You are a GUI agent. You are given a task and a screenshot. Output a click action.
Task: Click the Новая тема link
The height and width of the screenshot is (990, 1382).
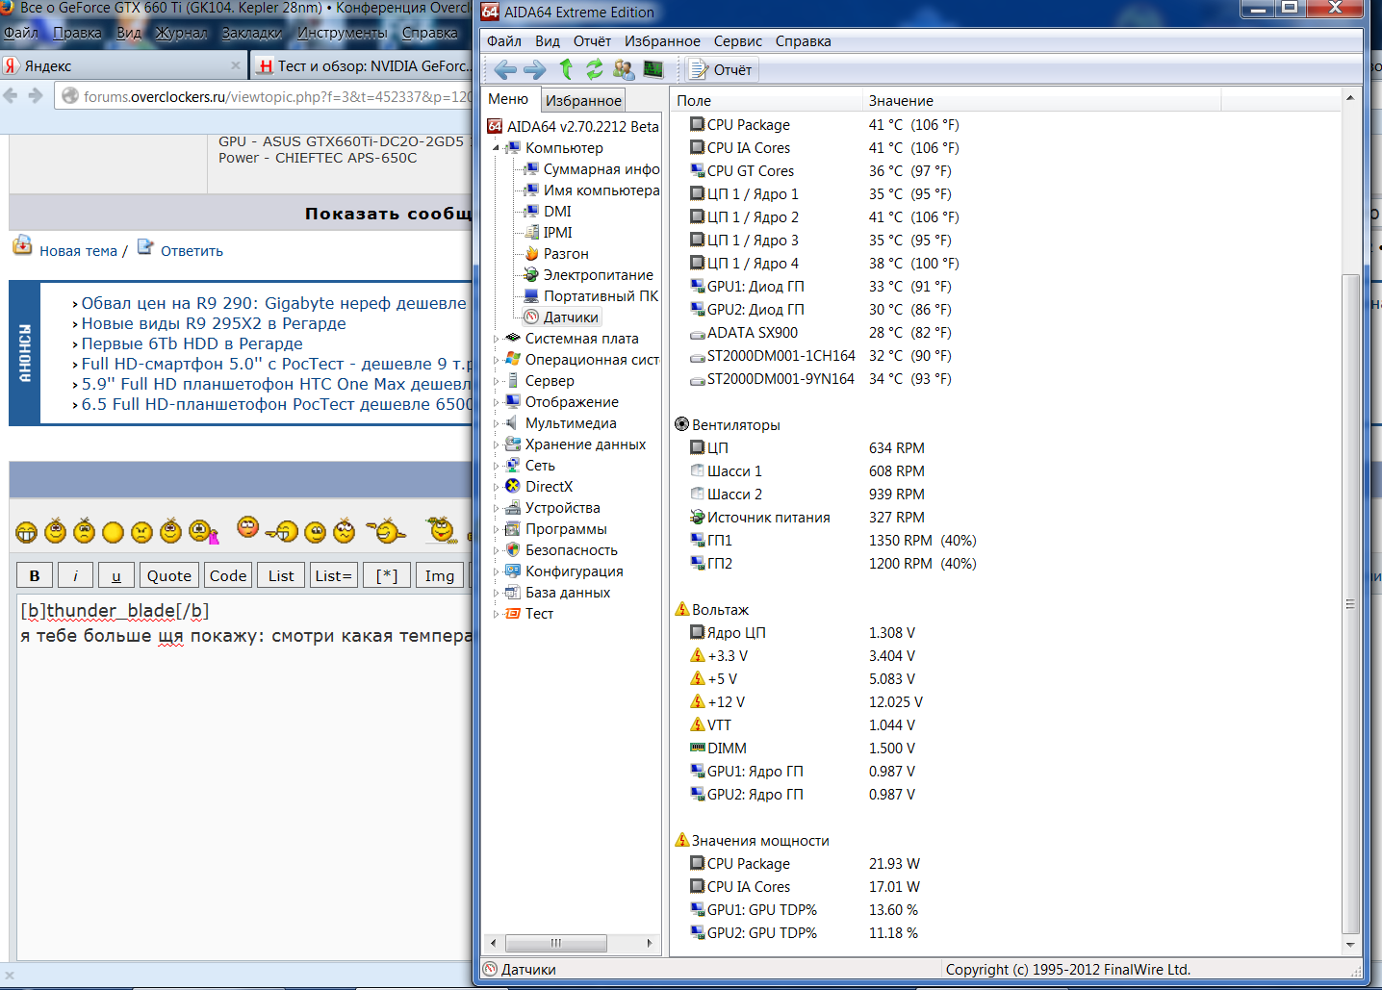pyautogui.click(x=78, y=251)
